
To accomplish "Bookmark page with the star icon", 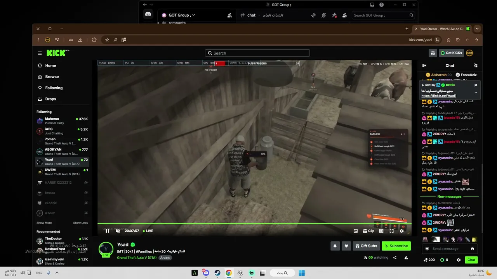I will tap(107, 40).
